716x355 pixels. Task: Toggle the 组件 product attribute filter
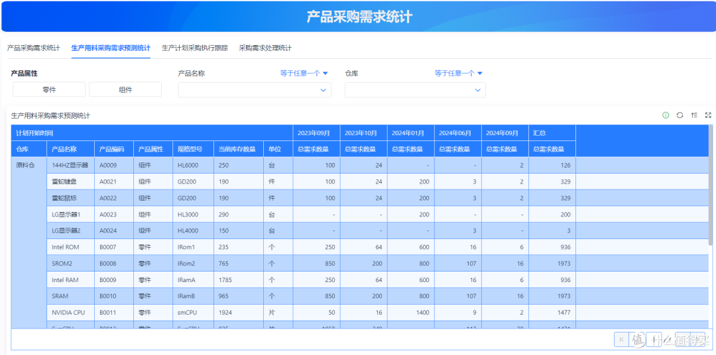tap(125, 89)
